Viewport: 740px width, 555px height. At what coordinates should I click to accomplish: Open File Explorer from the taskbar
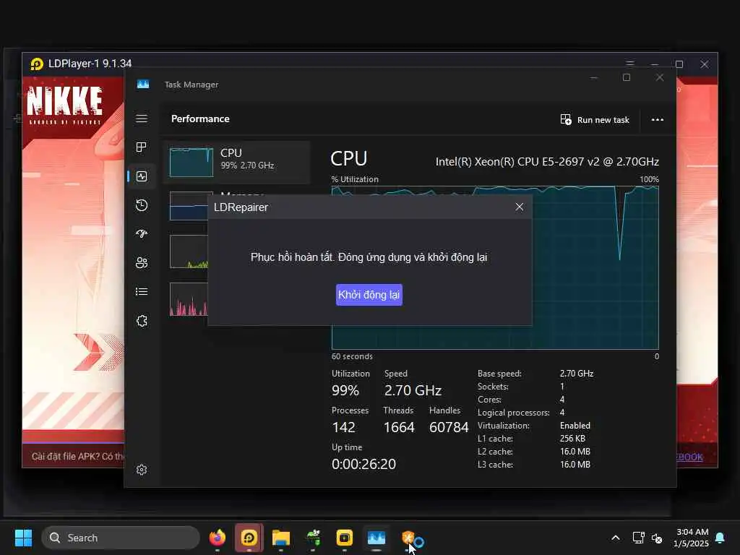click(281, 538)
